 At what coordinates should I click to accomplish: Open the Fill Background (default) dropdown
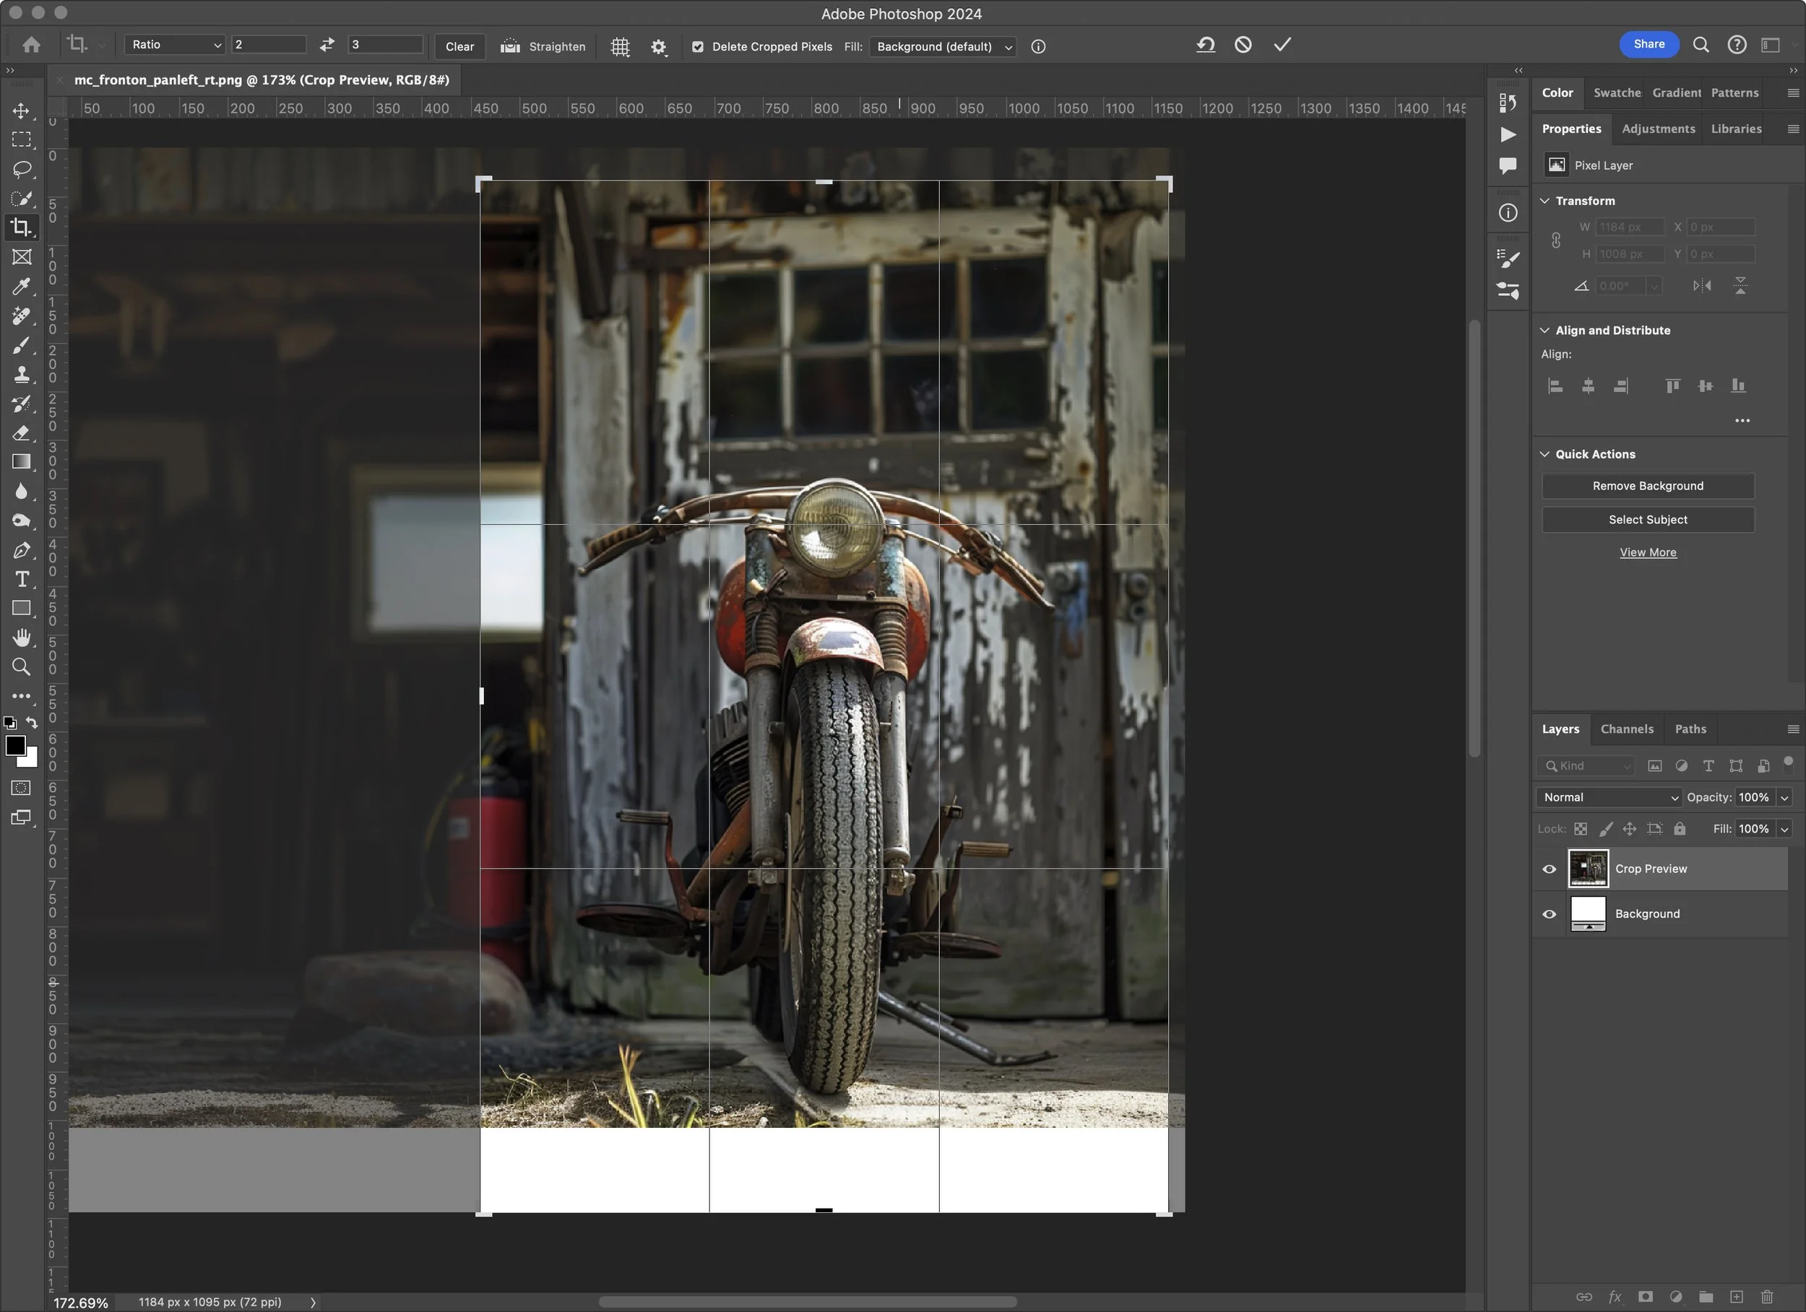click(x=943, y=47)
